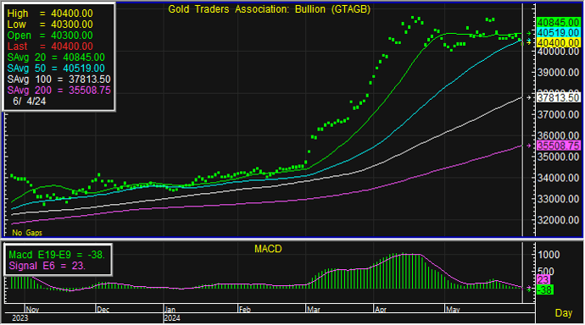Click the Dec month label on time axis
The image size is (585, 325).
click(103, 310)
